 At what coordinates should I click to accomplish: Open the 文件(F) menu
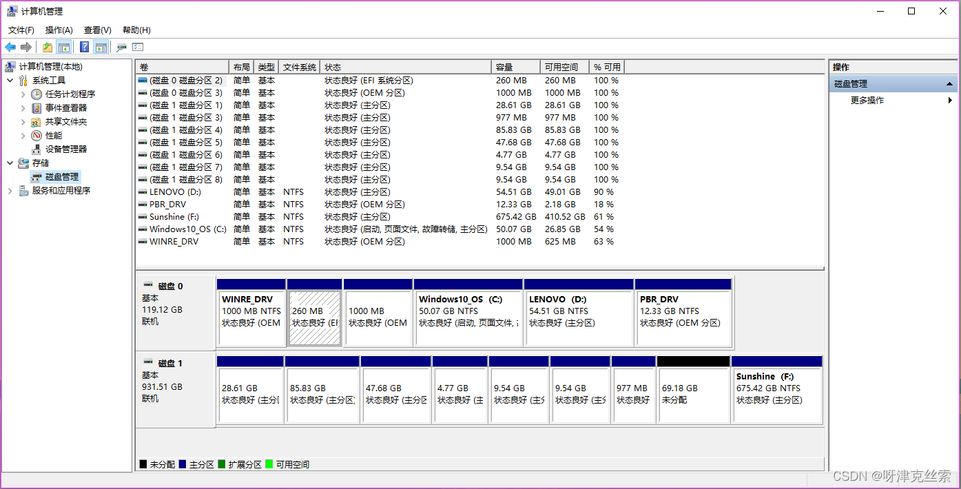click(x=21, y=30)
